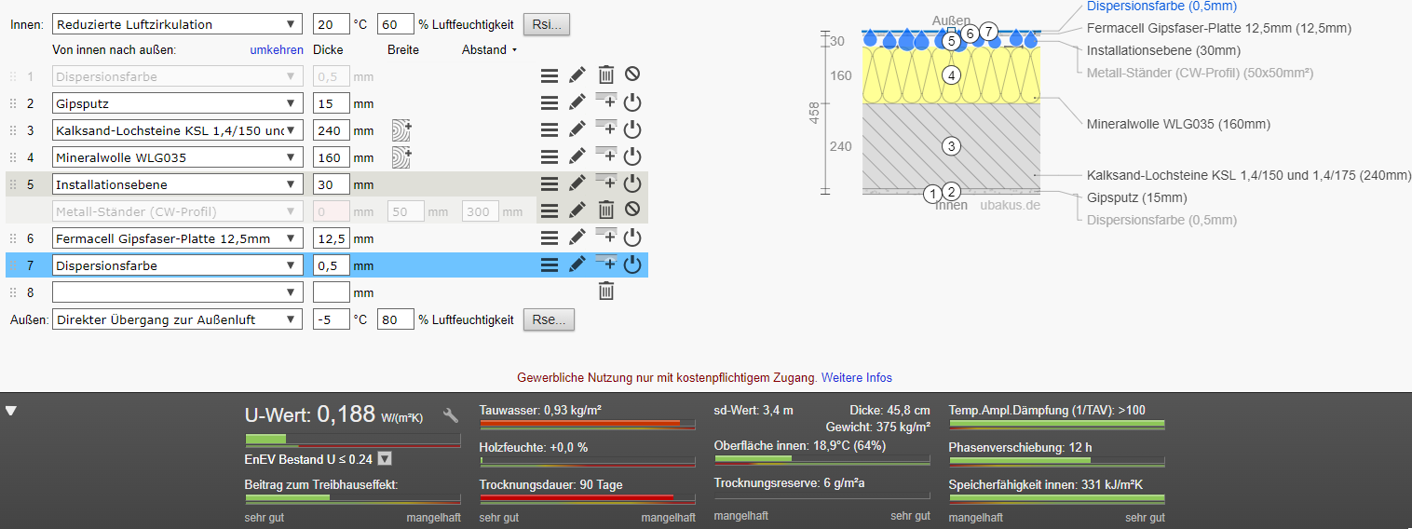This screenshot has height=529, width=1412.
Task: Open the Abstand column header menu
Action: tap(489, 50)
